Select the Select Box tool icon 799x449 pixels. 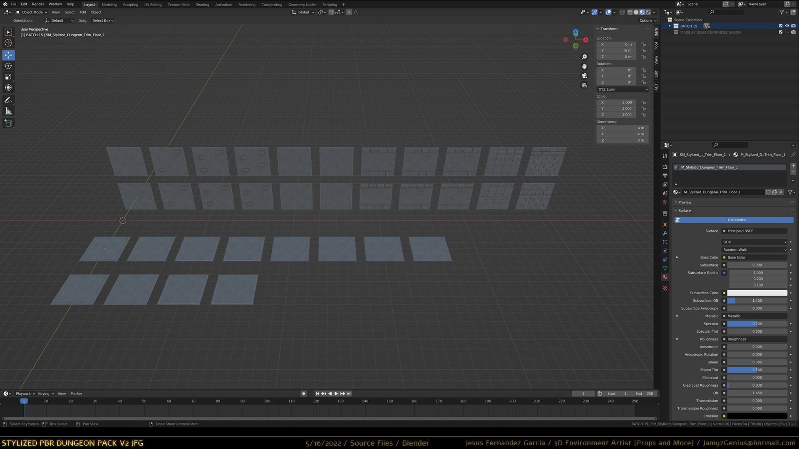click(8, 32)
